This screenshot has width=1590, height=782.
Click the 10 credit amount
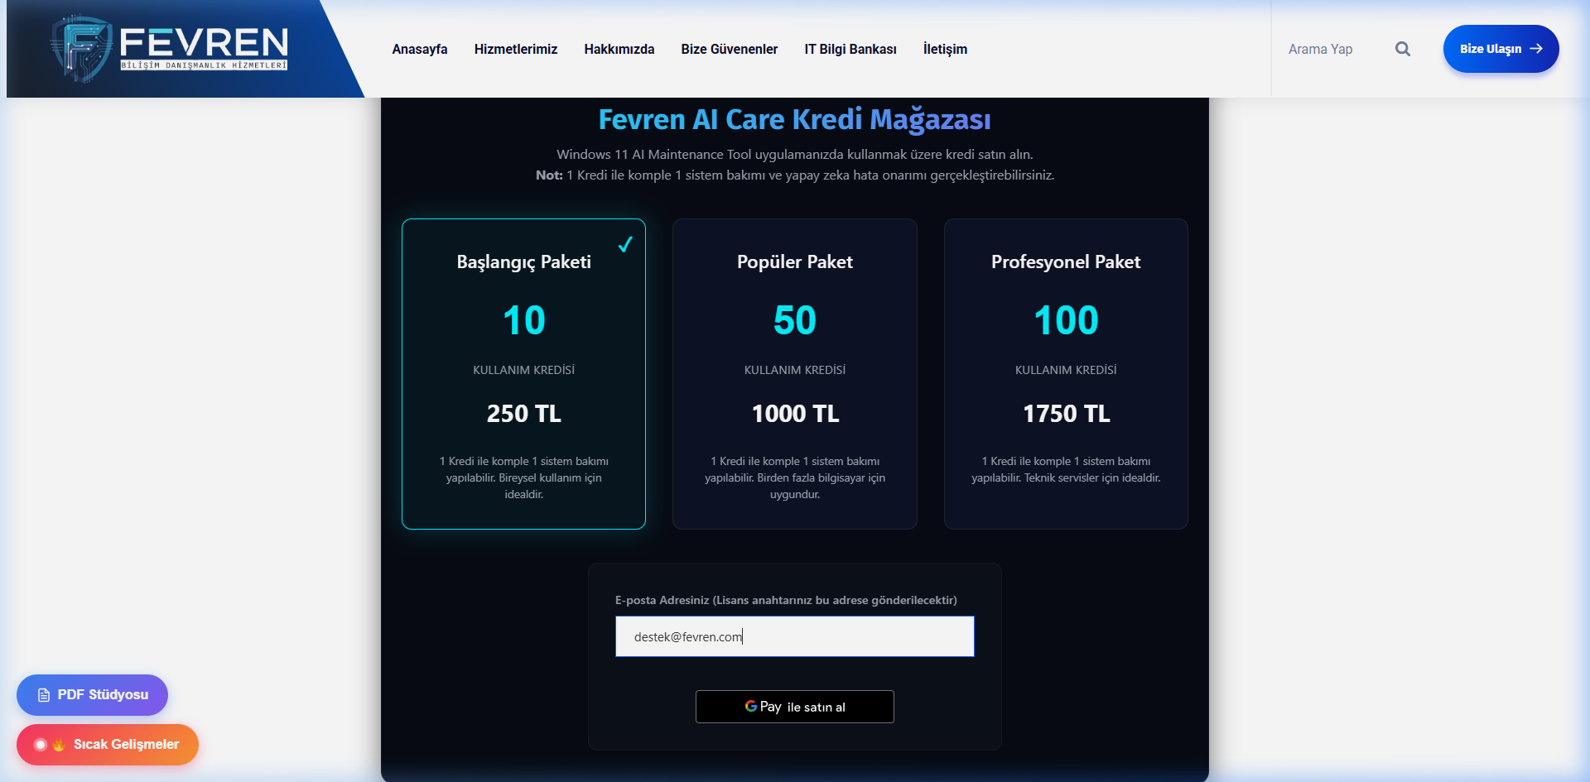[x=524, y=320]
